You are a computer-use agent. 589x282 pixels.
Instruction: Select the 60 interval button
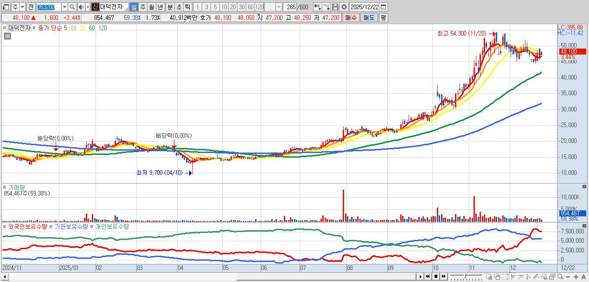click(250, 7)
